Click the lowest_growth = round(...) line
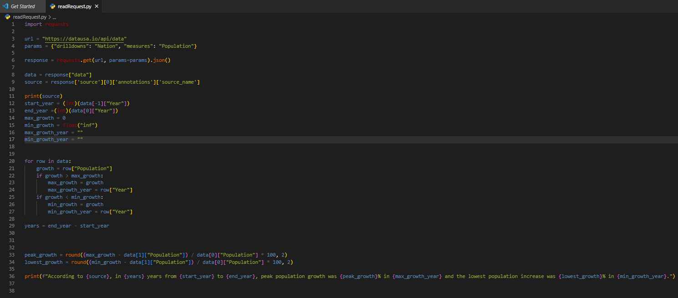This screenshot has height=298, width=678. pyautogui.click(x=159, y=262)
